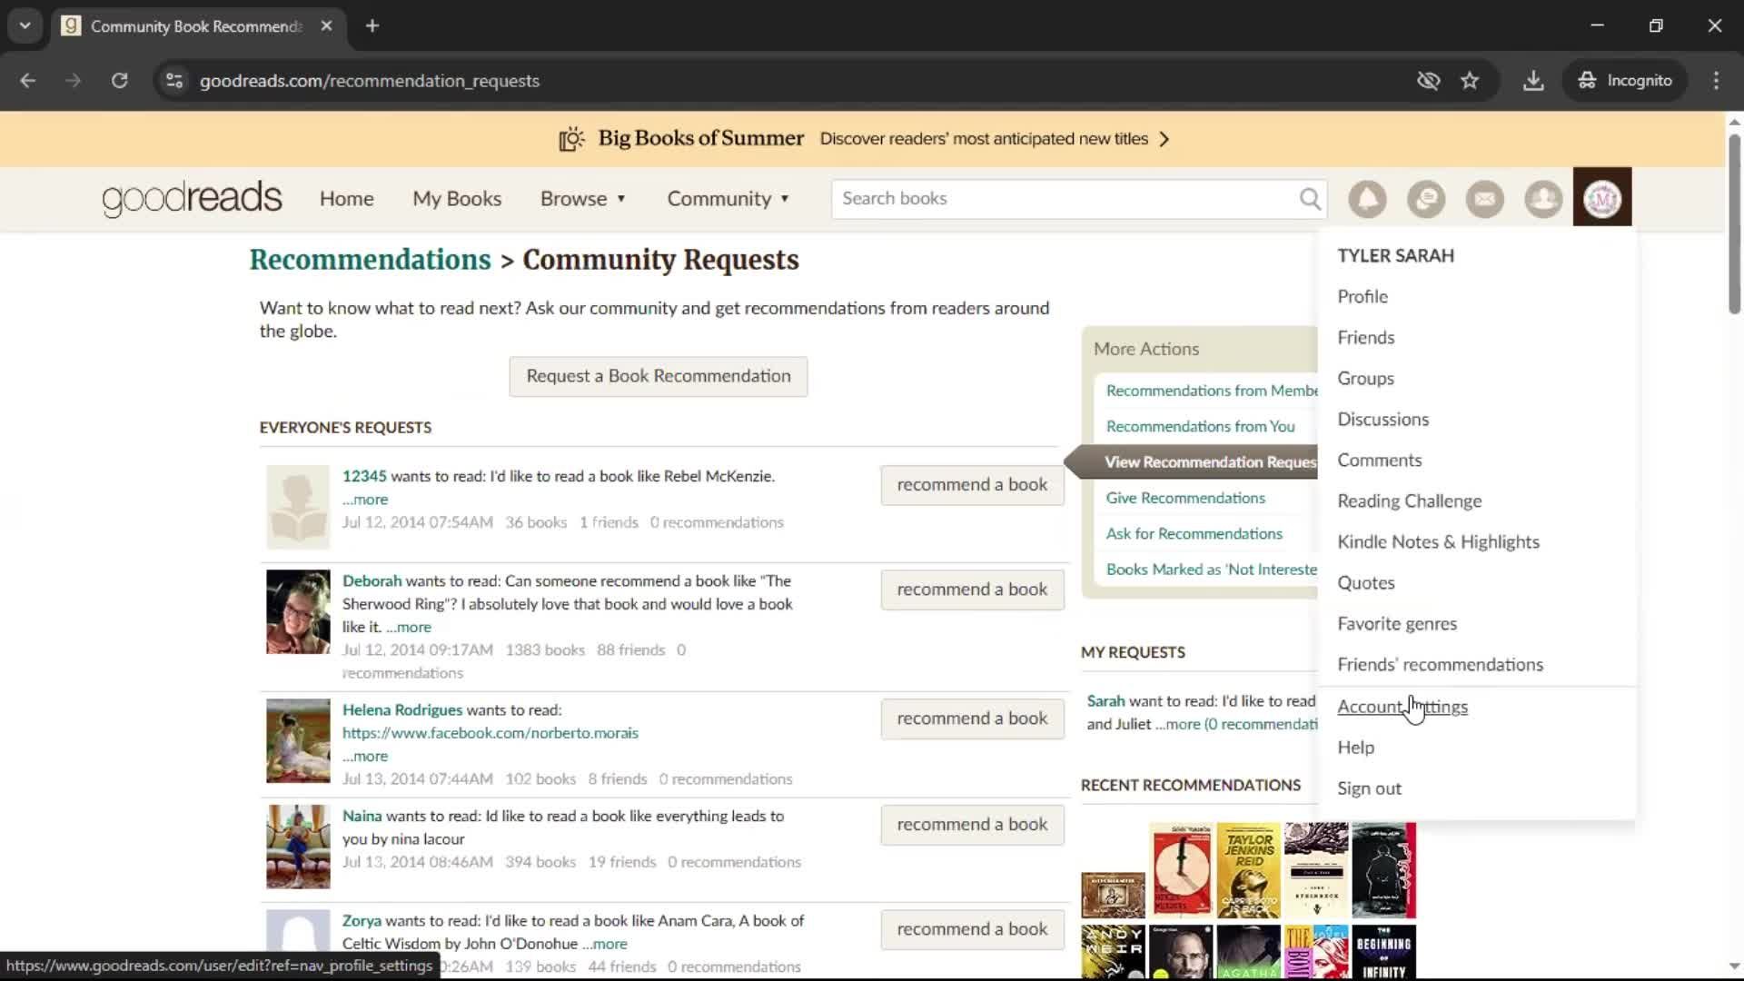Open Kindle Notes & Highlights

pos(1438,541)
